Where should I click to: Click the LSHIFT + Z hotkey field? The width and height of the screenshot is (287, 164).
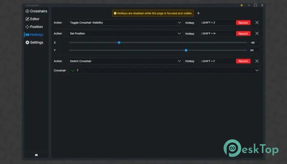click(x=218, y=23)
